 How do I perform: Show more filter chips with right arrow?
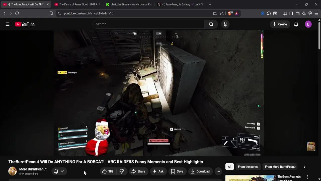click(304, 167)
